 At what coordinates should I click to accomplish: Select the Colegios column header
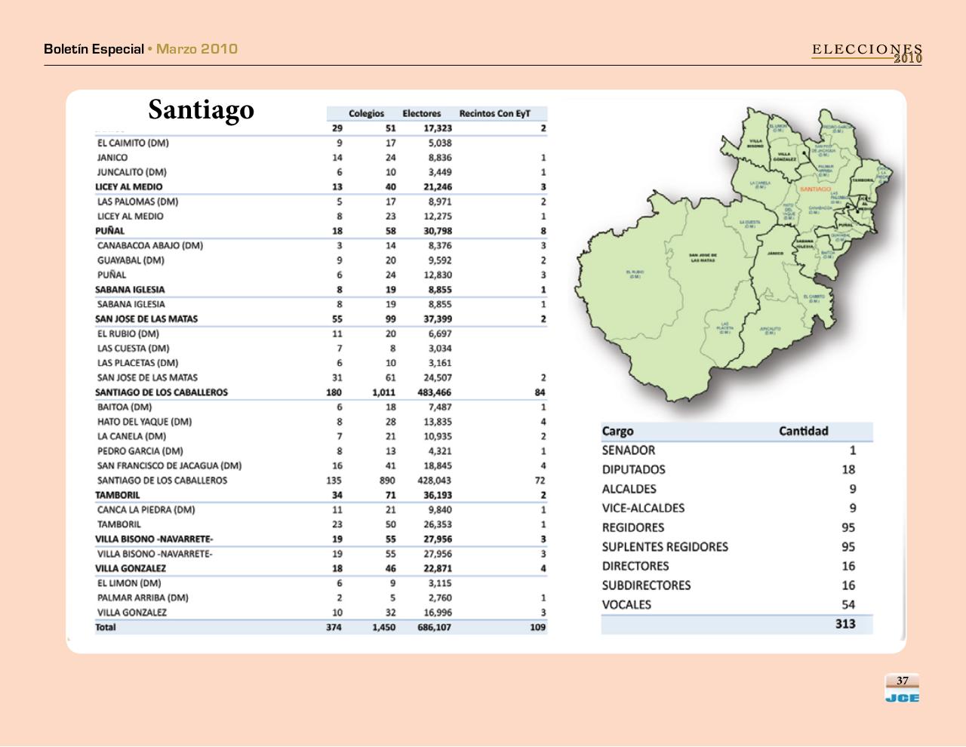pos(366,114)
